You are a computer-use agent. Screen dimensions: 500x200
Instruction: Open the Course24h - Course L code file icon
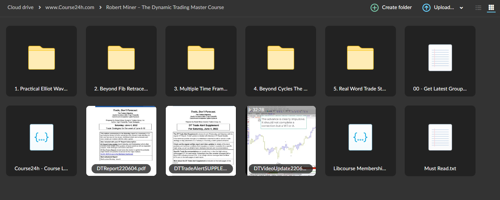coord(41,137)
